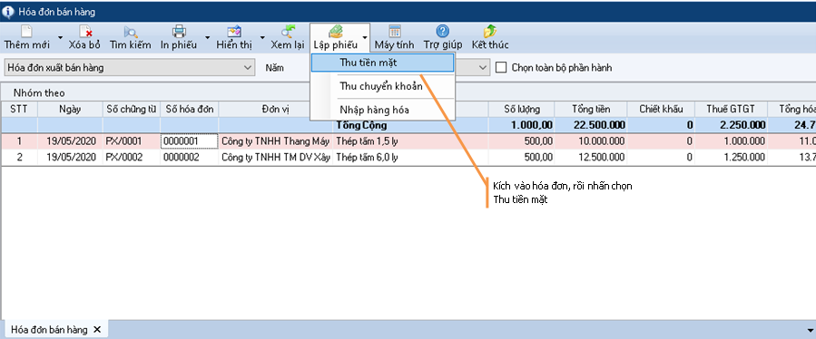The height and width of the screenshot is (339, 816).
Task: Expand Lập phiếu dropdown arrow
Action: [x=365, y=37]
